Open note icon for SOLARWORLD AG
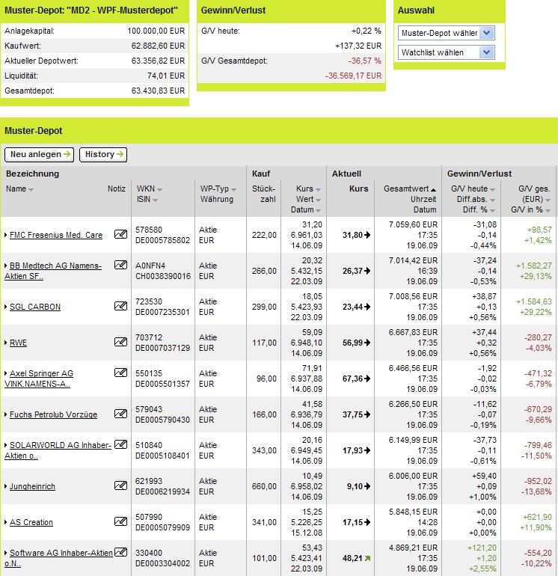Image resolution: width=558 pixels, height=576 pixels. point(120,444)
